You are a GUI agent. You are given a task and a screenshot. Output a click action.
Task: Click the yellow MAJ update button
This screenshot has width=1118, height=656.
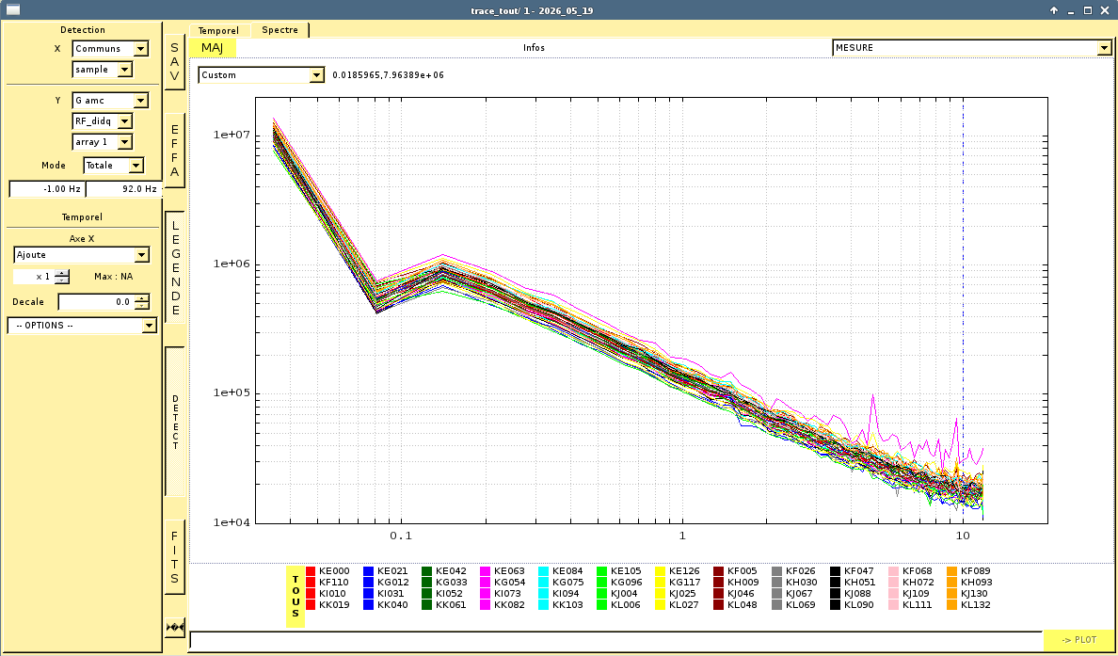[213, 48]
